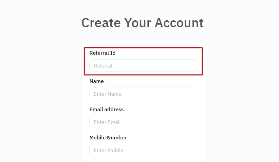Click the word Your in the heading
This screenshot has height=162, width=279.
pos(138,23)
